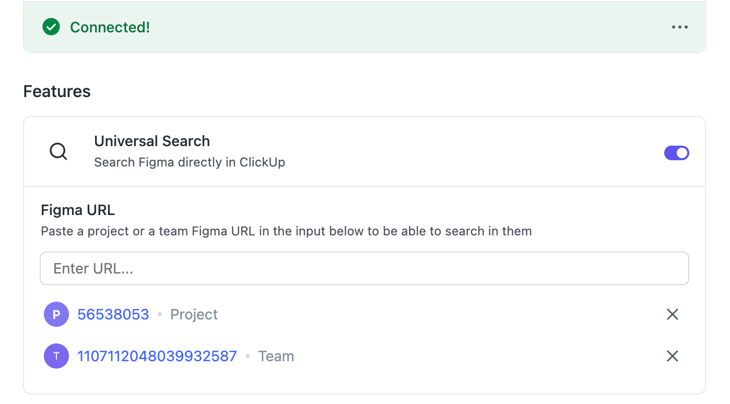Open the project link 56538053

click(x=113, y=314)
